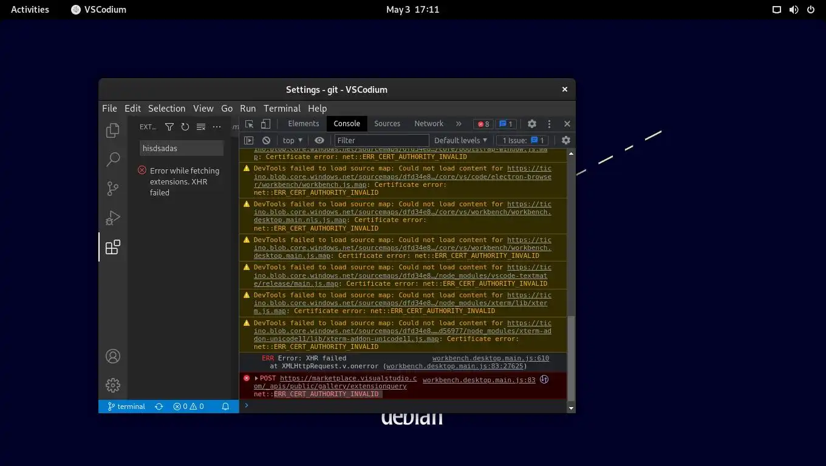This screenshot has height=466, width=826.
Task: Click the blue issues count badge in tab bar
Action: pyautogui.click(x=505, y=124)
